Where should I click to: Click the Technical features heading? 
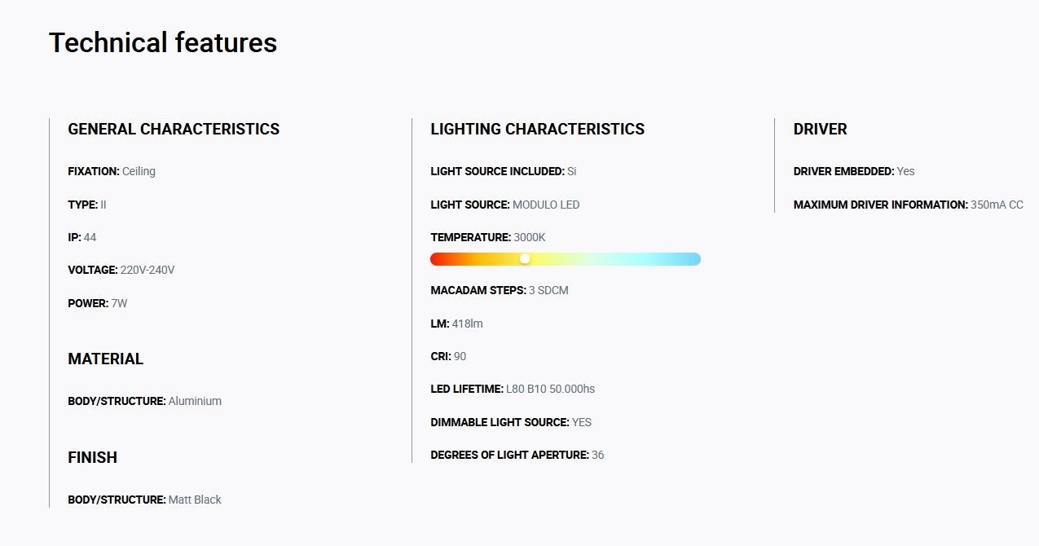163,42
